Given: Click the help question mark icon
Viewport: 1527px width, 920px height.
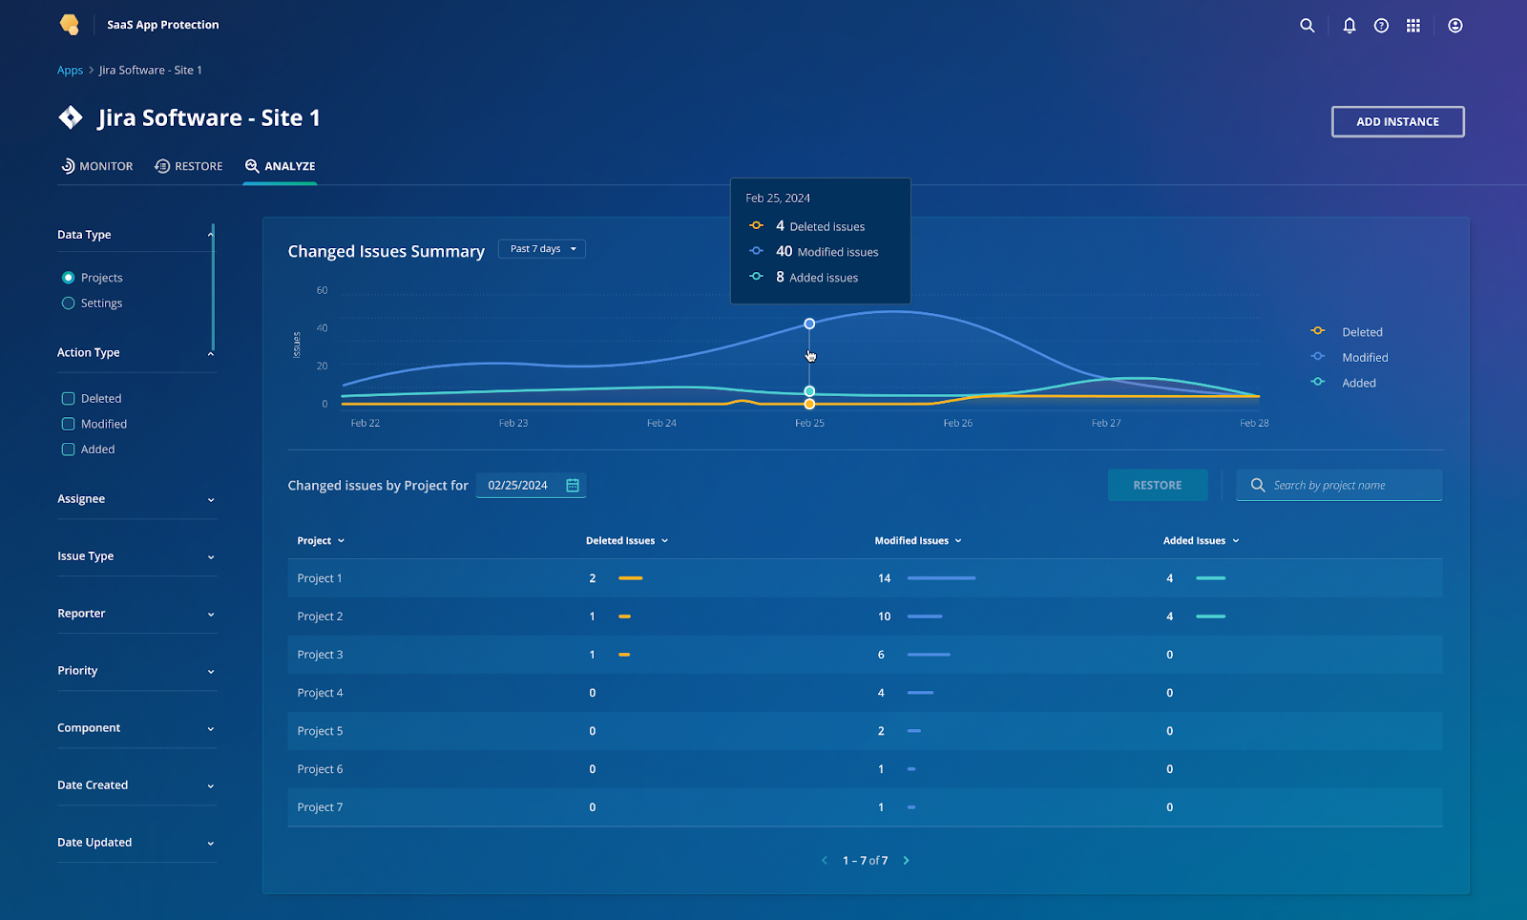Looking at the screenshot, I should 1381,26.
